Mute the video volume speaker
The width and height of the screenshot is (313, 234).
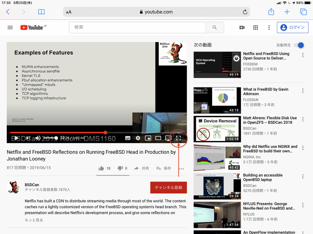(x=38, y=138)
